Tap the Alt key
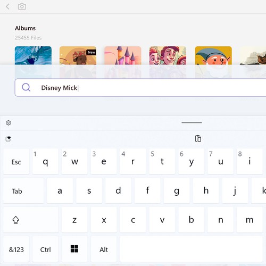 pyautogui.click(x=104, y=249)
